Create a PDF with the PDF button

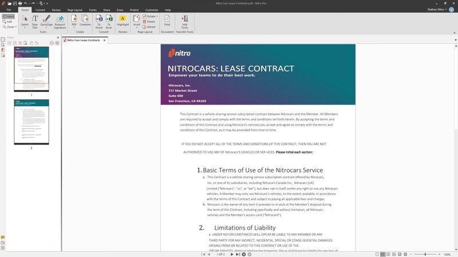[x=74, y=21]
